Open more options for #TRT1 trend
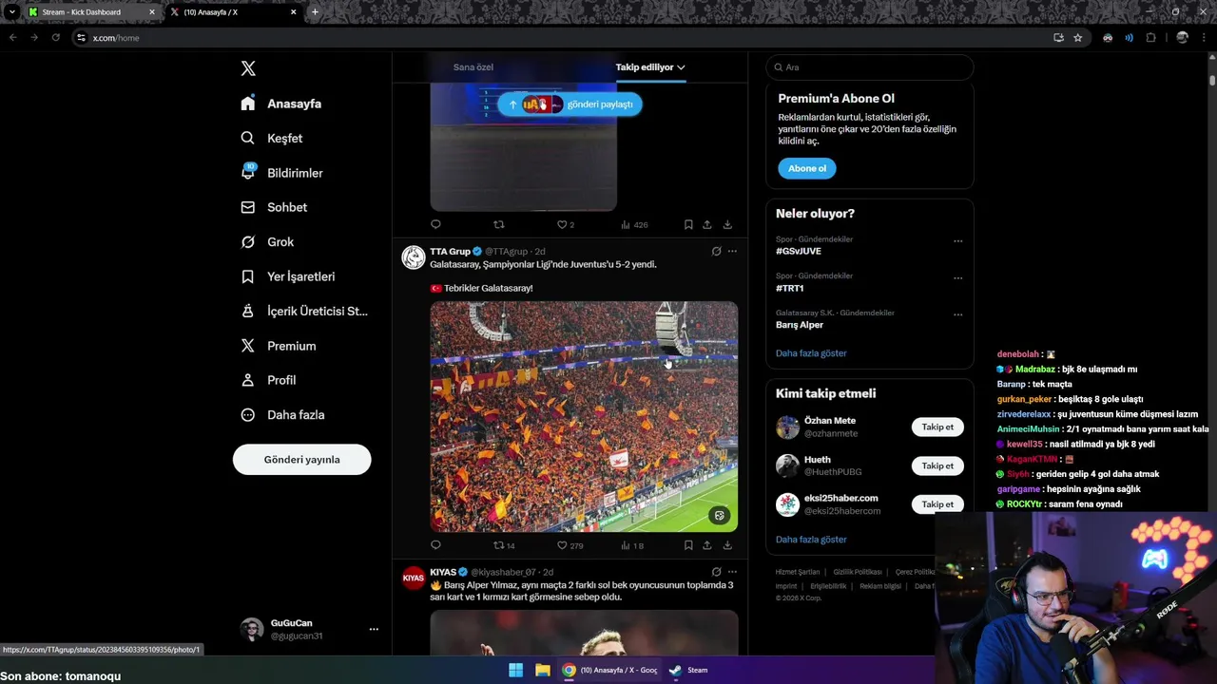Viewport: 1217px width, 684px height. [x=958, y=278]
